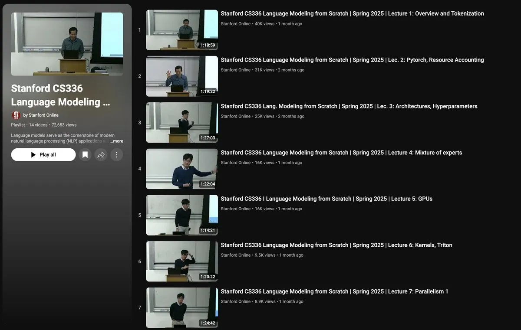
Task: Click the 1:20:22 duration badge
Action: pos(208,277)
